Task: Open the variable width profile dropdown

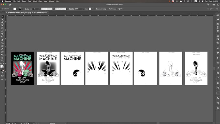Action: coord(53,9)
